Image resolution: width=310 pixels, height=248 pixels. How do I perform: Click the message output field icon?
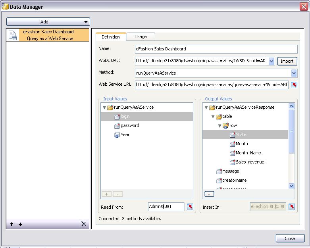[219, 171]
